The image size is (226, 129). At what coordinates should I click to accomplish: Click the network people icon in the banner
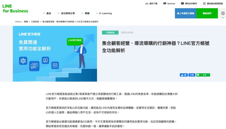(23, 61)
